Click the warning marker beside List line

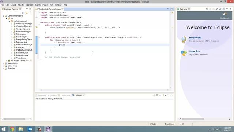(37, 27)
